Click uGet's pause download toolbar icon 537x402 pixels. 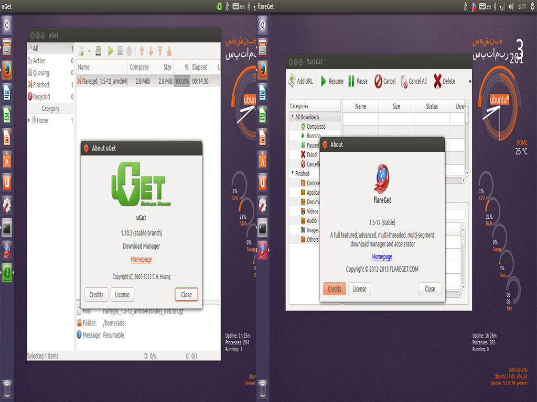(120, 51)
